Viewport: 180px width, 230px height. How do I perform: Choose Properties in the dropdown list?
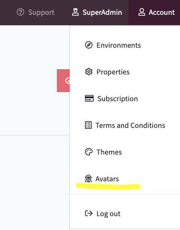125,72
